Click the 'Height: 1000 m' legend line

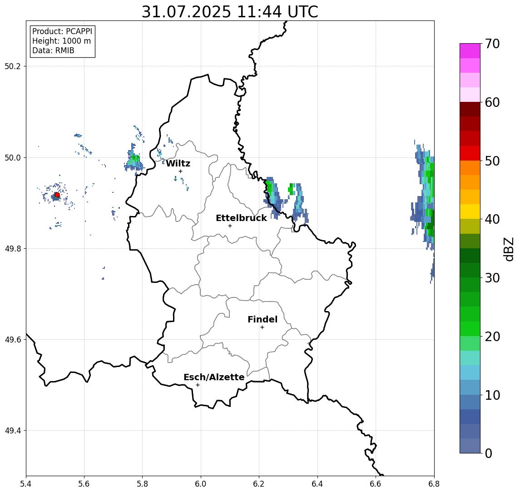tap(61, 41)
